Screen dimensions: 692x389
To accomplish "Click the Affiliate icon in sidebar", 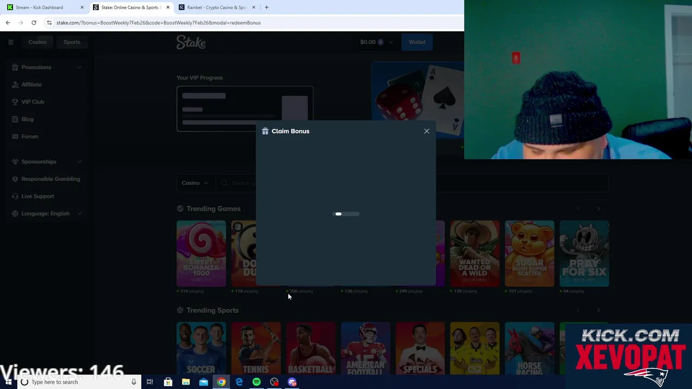I will click(16, 84).
